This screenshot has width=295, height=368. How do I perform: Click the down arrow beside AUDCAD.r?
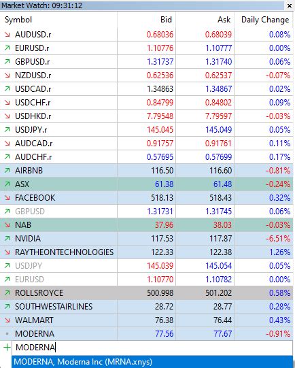(x=7, y=144)
